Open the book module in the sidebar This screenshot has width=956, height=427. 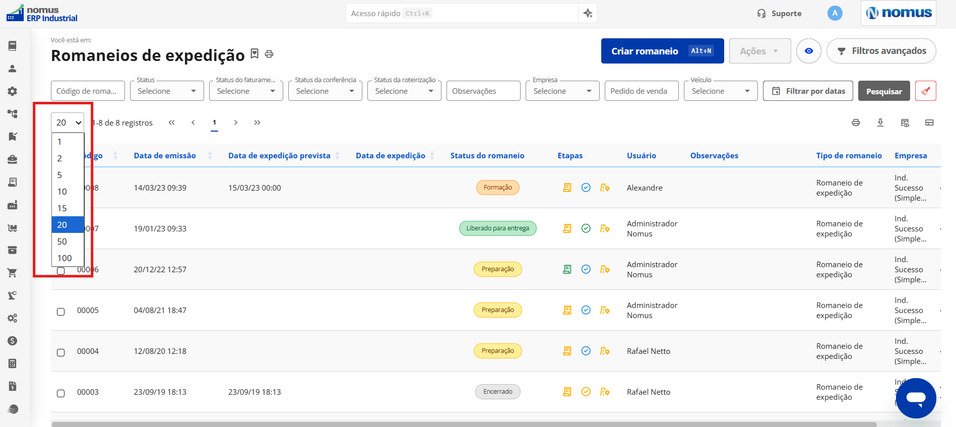coord(13,46)
